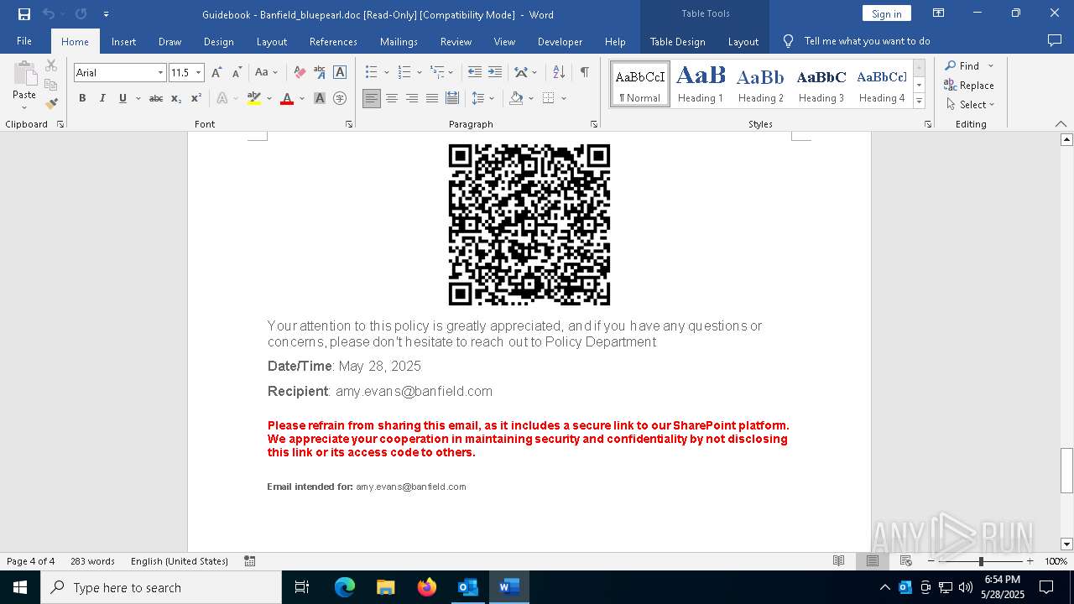The height and width of the screenshot is (604, 1074).
Task: Click the Paste clipboard icon
Action: pyautogui.click(x=24, y=74)
